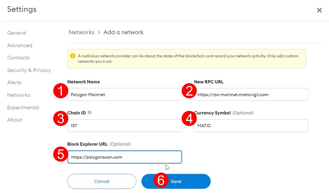
Task: Click the Networks breadcrumb link
Action: [x=82, y=32]
